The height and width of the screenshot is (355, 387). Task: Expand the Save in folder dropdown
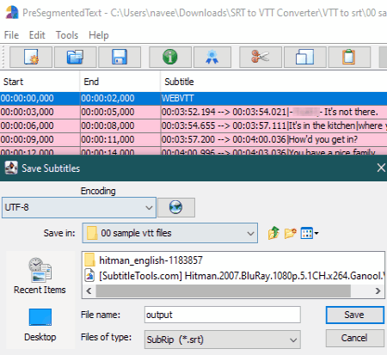tap(250, 233)
